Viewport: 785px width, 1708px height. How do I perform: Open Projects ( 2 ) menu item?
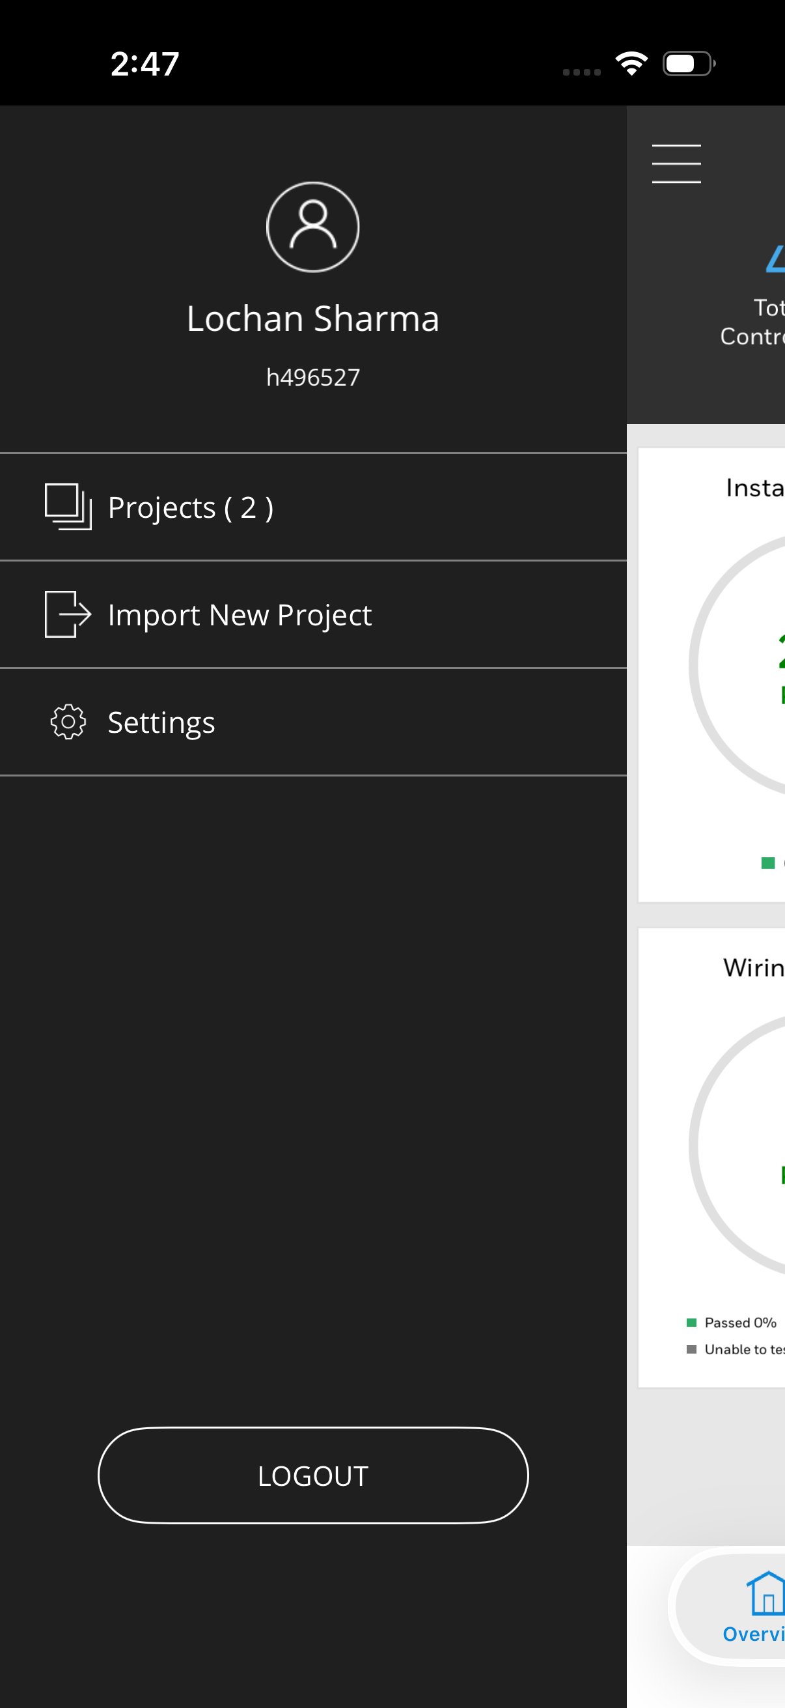coord(313,507)
